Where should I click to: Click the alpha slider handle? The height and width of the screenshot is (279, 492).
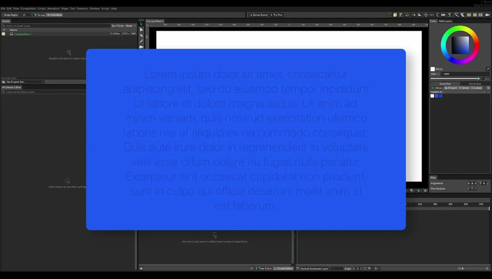point(478,79)
